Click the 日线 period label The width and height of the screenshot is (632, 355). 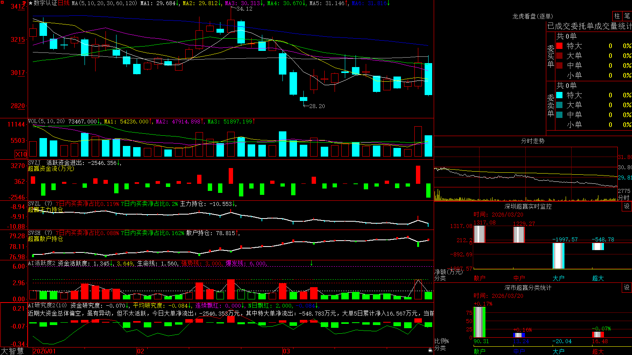tap(64, 3)
